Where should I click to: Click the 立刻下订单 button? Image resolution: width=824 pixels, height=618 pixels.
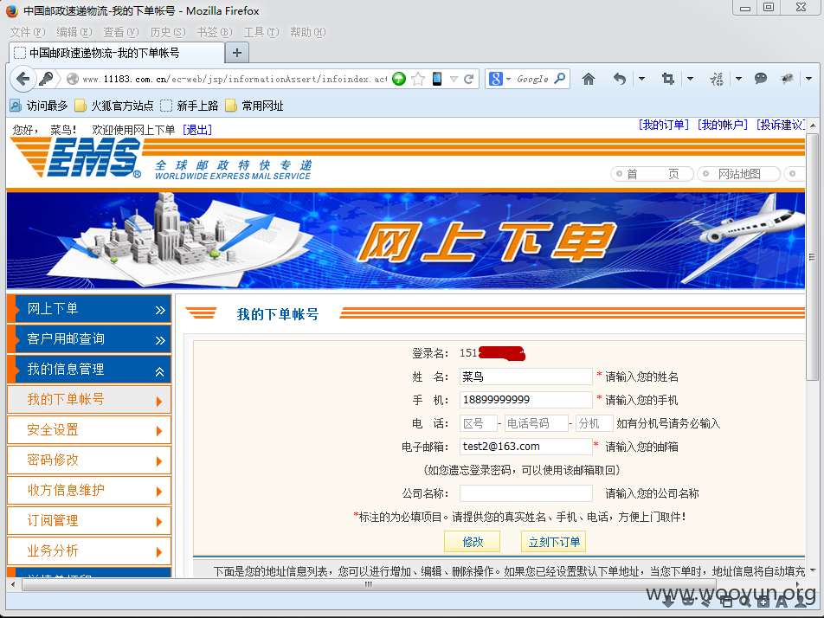tap(553, 542)
